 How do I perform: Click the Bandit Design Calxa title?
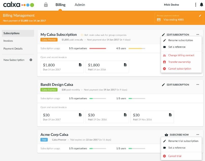tap(57, 85)
